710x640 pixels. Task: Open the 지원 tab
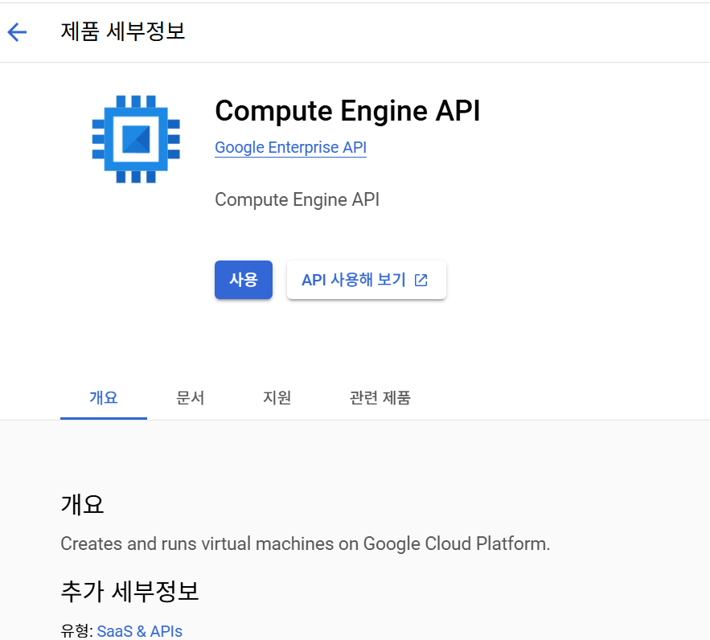277,398
